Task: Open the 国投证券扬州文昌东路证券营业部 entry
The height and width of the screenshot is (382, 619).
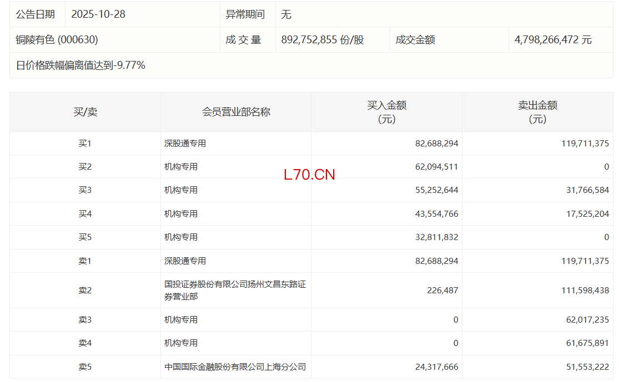Action: click(x=235, y=291)
